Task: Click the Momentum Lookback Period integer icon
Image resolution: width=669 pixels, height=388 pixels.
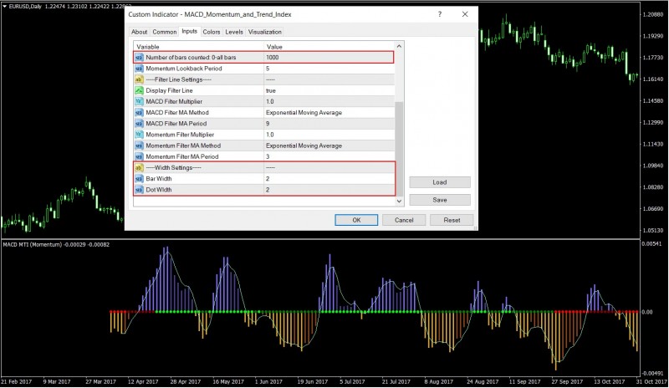Action: coord(139,69)
